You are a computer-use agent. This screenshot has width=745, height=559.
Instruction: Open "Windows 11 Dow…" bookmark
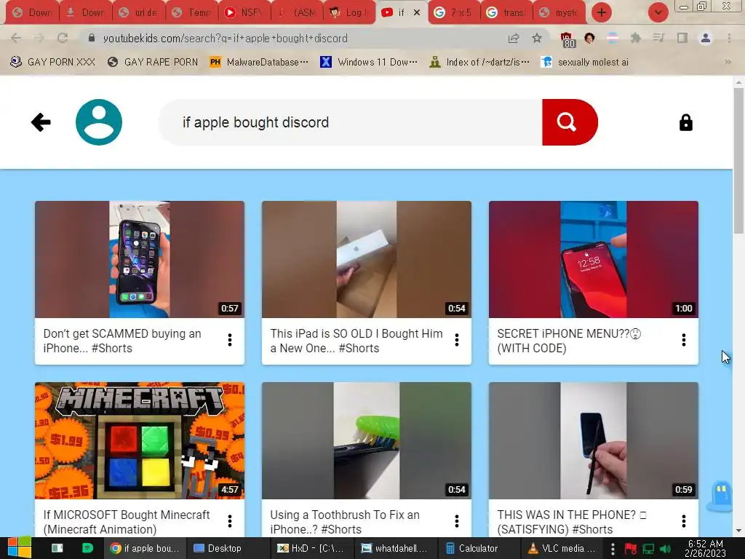tap(369, 62)
